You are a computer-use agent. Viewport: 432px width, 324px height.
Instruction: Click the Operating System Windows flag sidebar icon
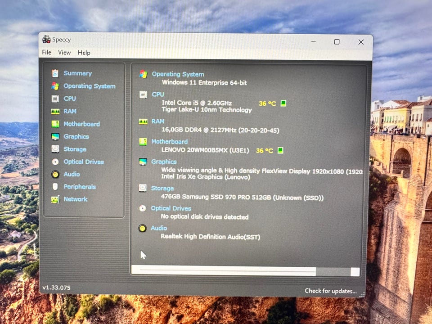(x=55, y=86)
